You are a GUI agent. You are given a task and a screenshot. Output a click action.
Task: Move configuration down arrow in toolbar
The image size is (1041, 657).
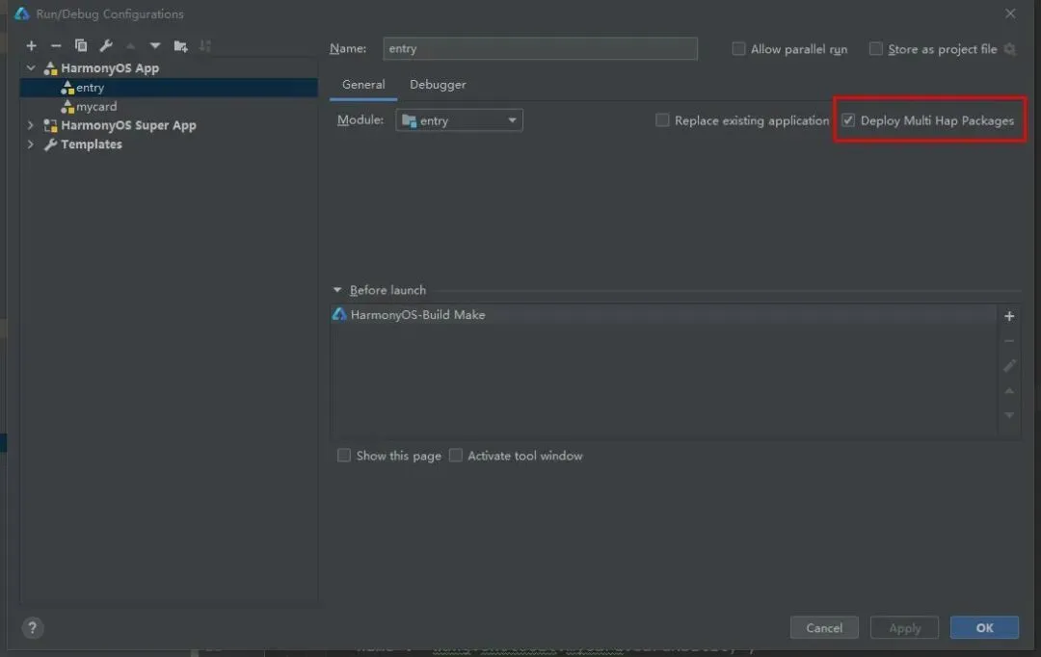(x=155, y=46)
